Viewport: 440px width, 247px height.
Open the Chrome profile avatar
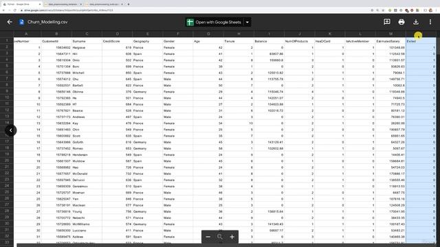pos(430,10)
